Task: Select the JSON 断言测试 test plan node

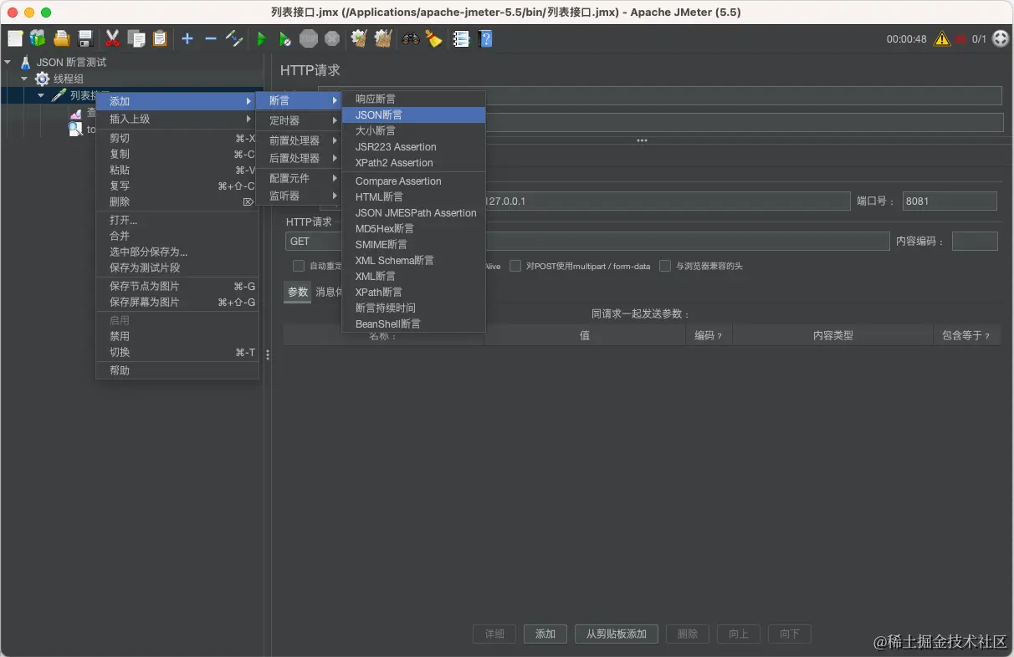Action: click(x=71, y=62)
